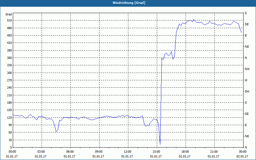Select the 01.01.17 date under 12:00
Image resolution: width=256 pixels, height=160 pixels.
coord(127,156)
